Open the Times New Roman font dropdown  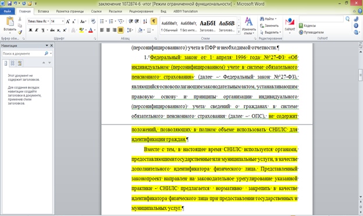(48, 22)
